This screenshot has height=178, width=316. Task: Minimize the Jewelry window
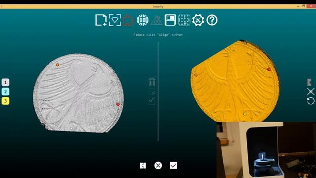click(x=298, y=6)
